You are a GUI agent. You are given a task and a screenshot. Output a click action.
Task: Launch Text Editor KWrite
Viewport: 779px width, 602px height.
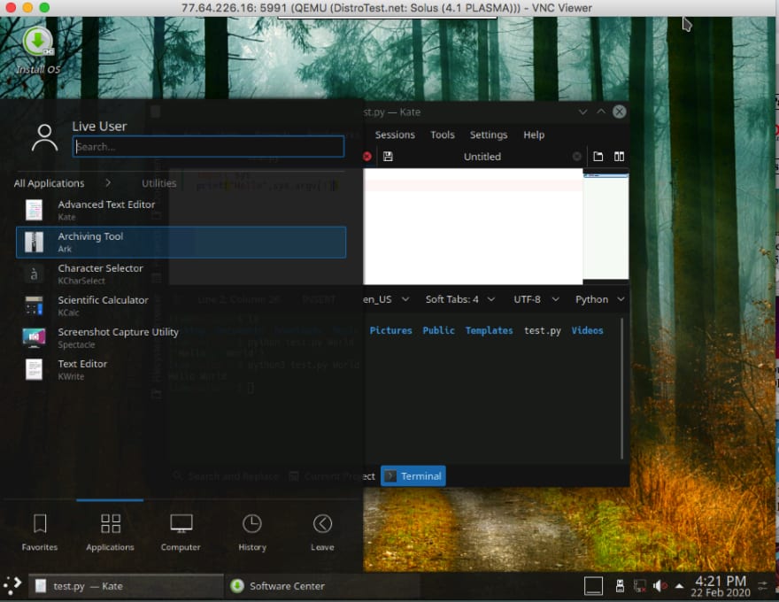181,369
